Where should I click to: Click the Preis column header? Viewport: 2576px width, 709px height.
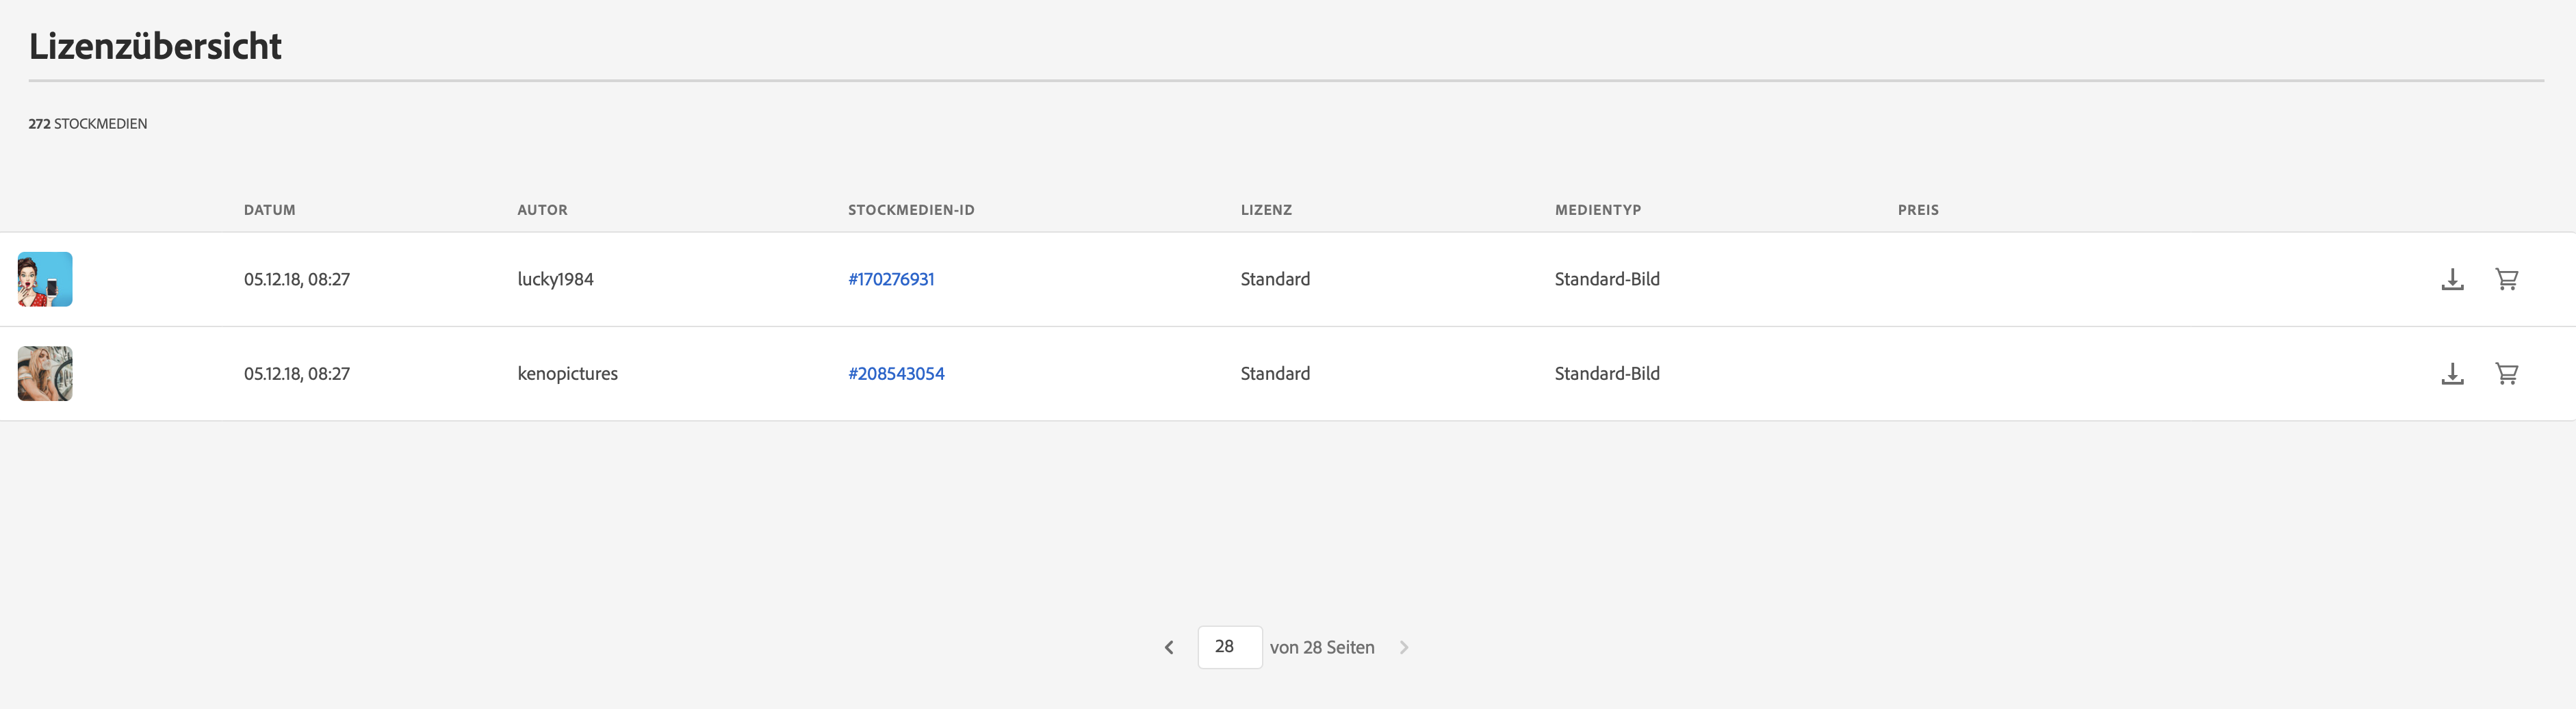click(1918, 210)
